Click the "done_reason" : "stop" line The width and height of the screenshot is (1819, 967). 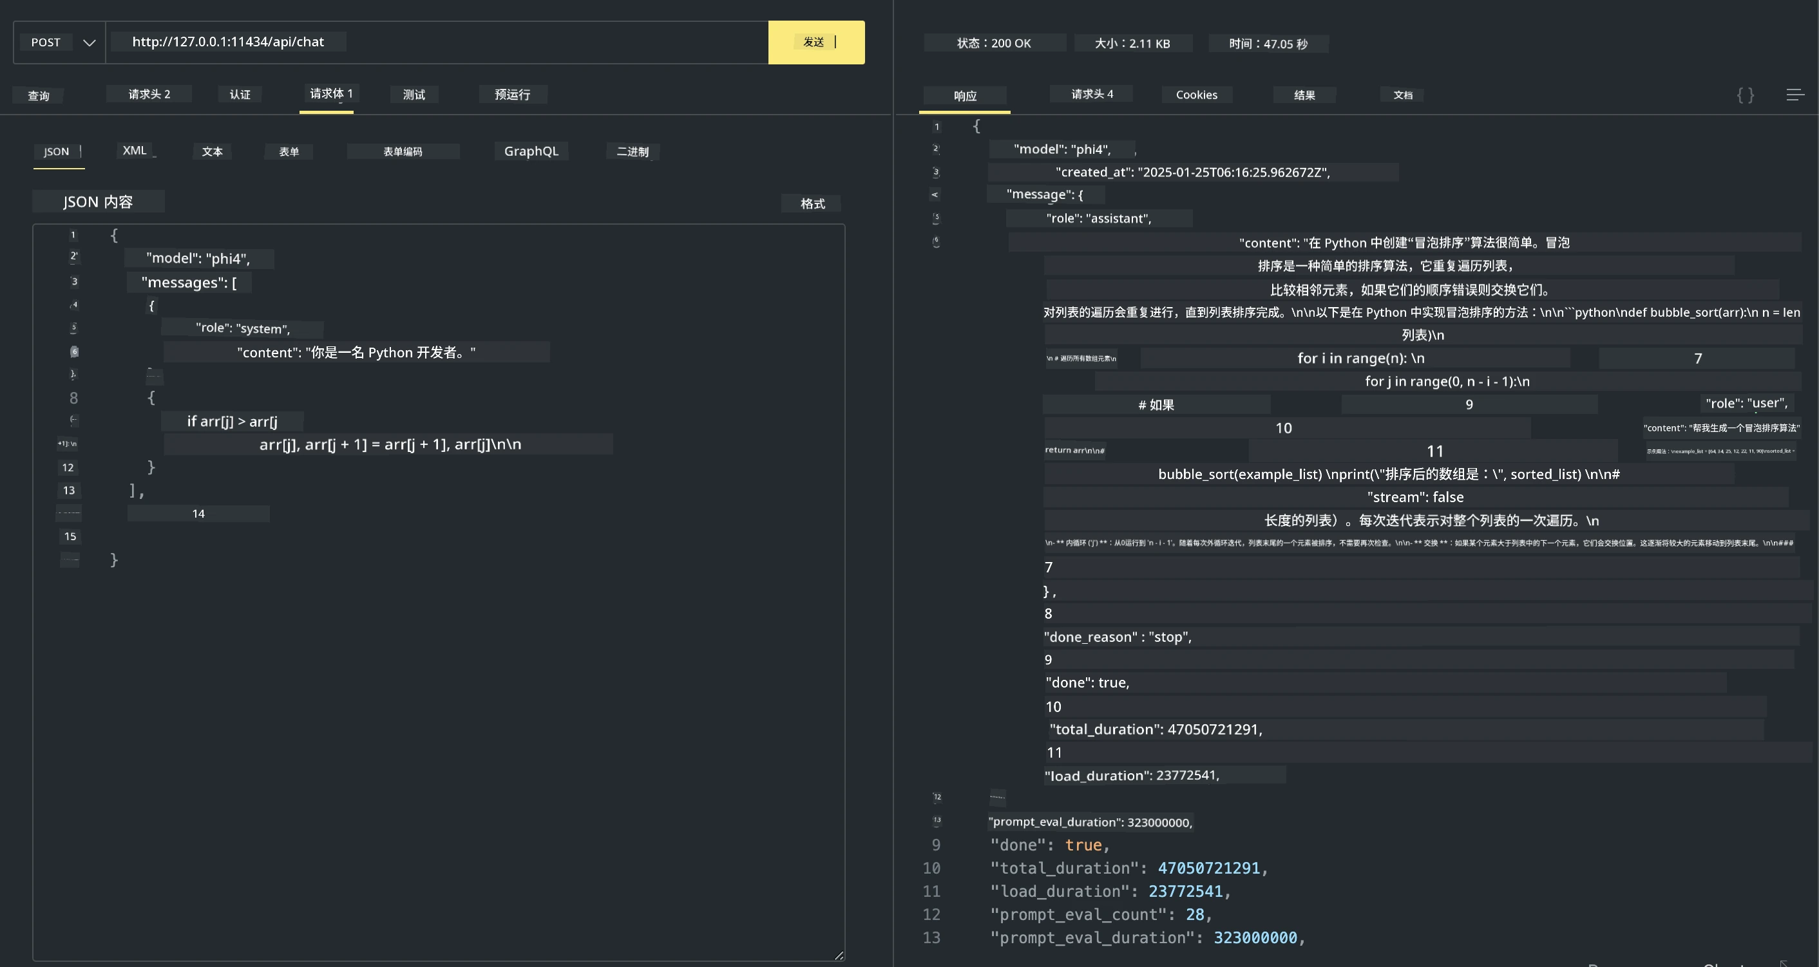(x=1118, y=637)
